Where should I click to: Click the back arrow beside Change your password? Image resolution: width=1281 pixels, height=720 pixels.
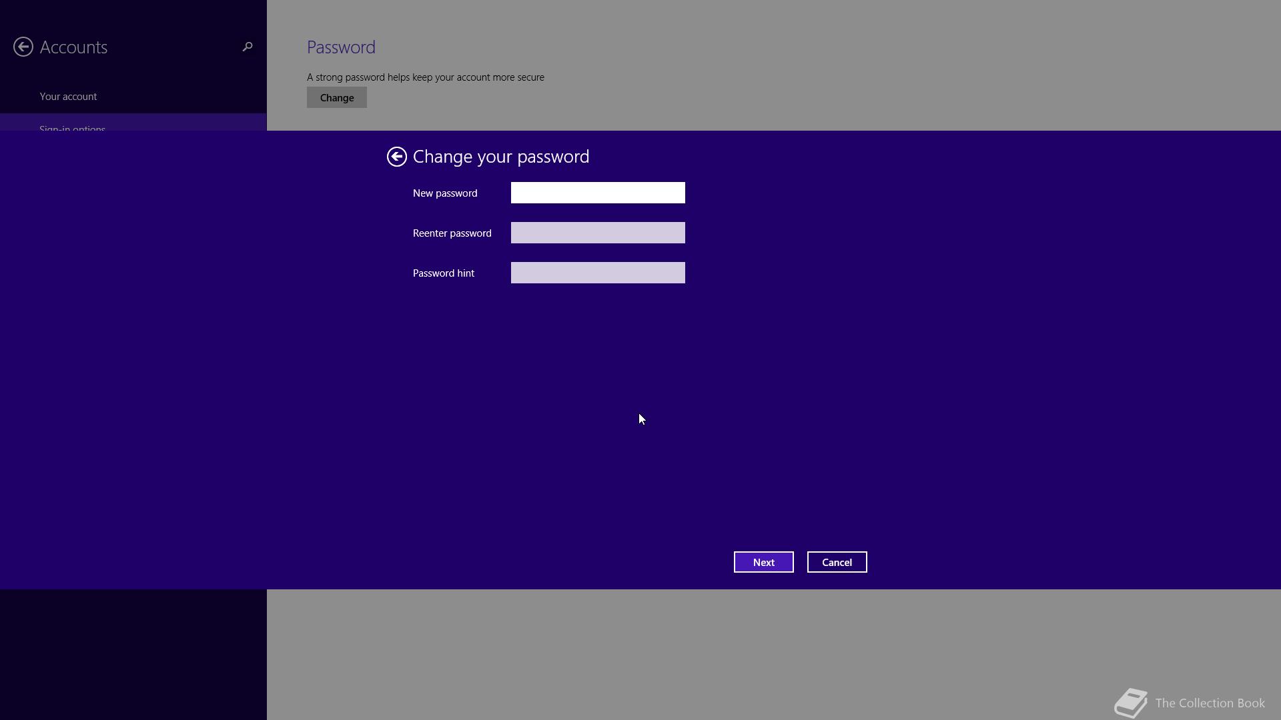point(396,157)
